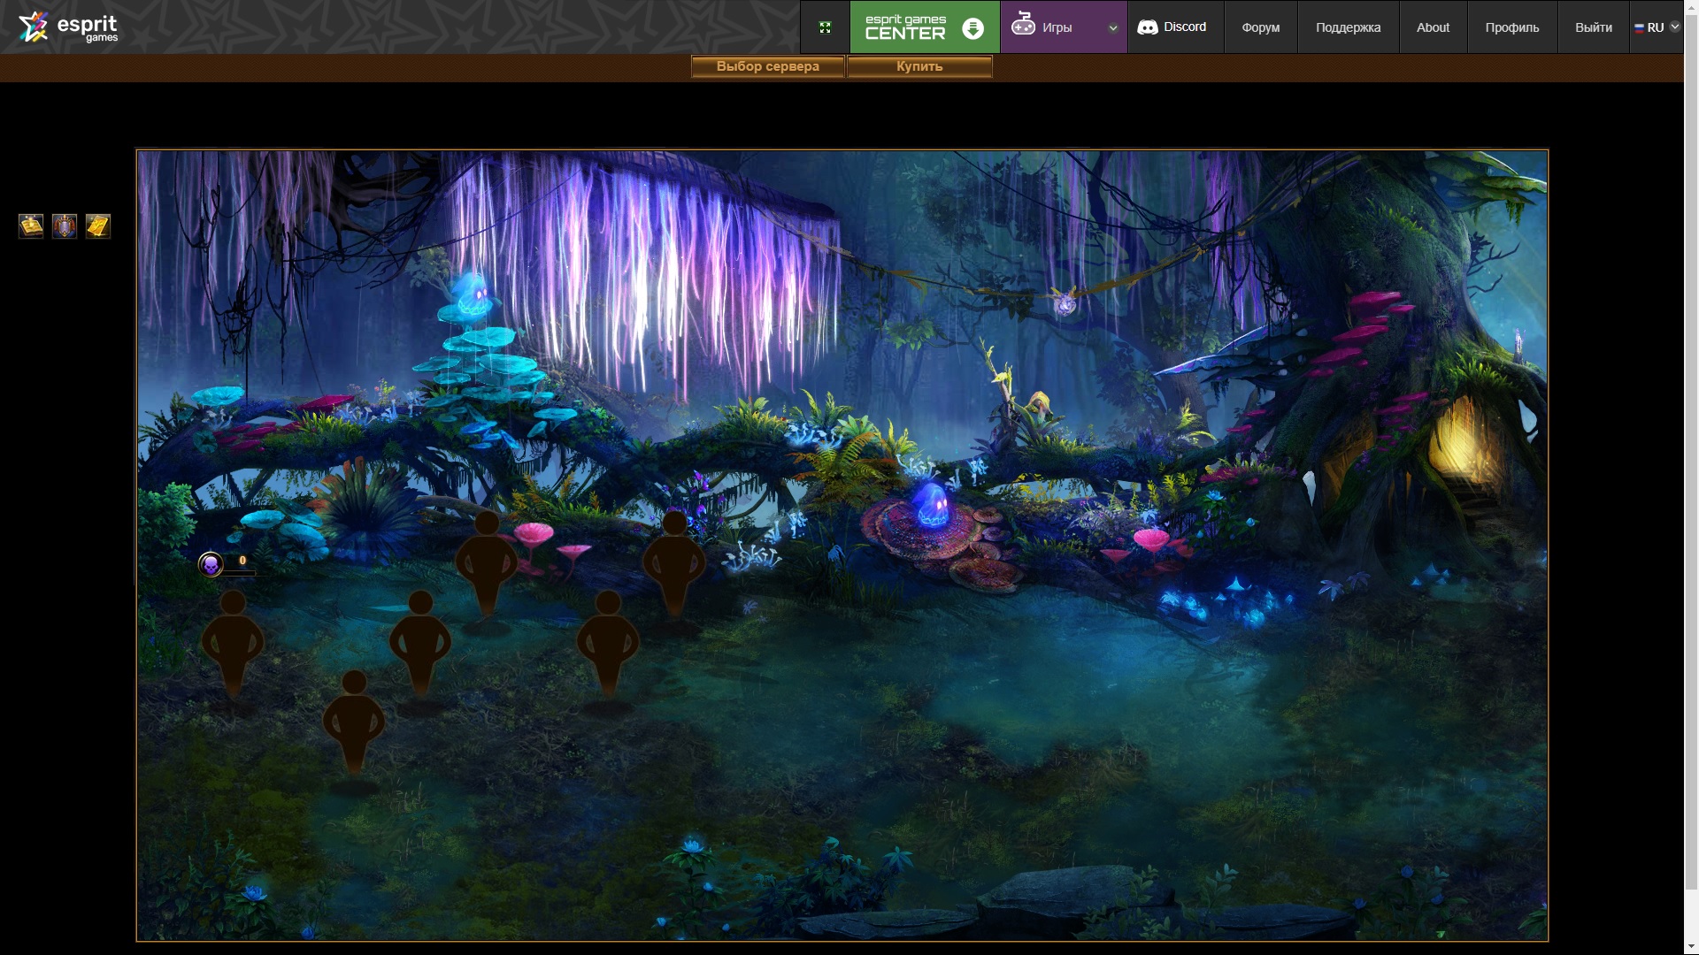Click Выйти to log out
Screen dimensions: 1699x955
click(1593, 27)
